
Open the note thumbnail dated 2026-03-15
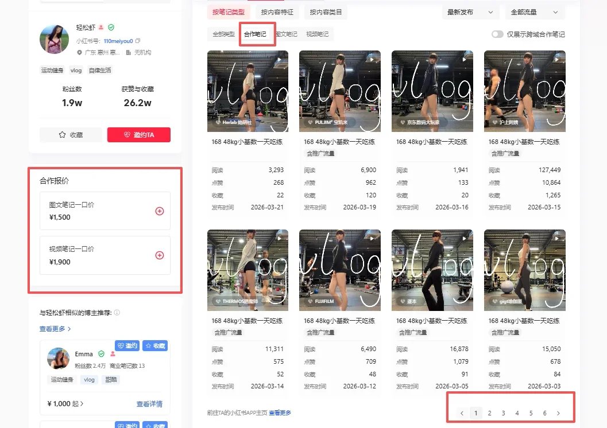pos(525,91)
